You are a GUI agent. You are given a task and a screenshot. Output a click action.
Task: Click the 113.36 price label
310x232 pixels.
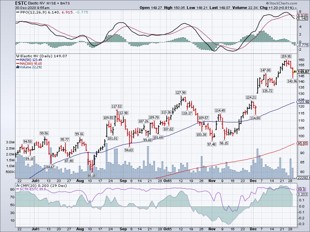pyautogui.click(x=166, y=112)
